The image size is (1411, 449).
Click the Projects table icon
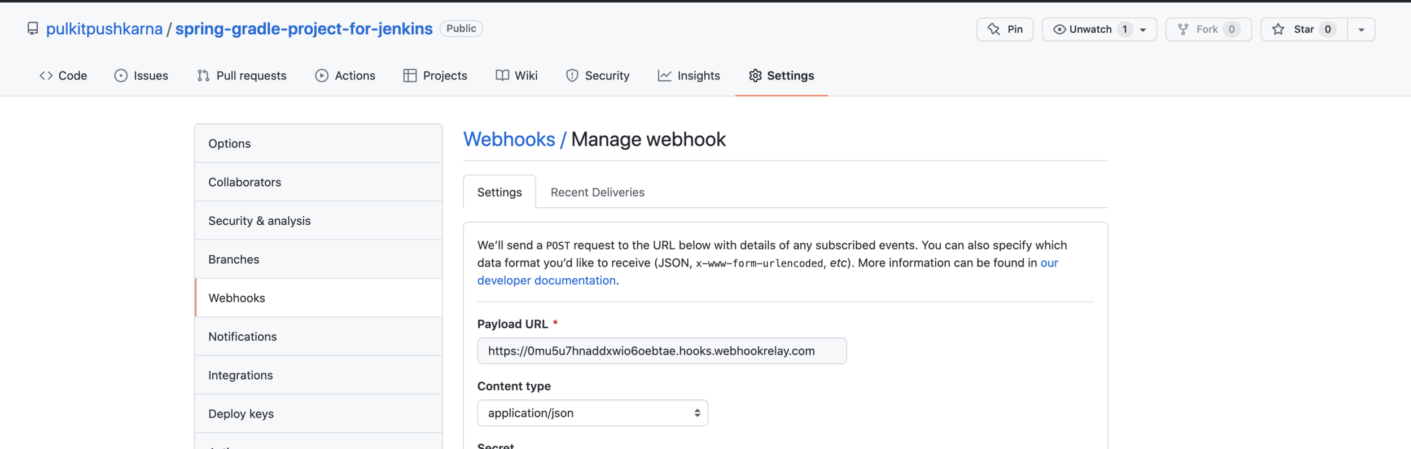pos(410,75)
